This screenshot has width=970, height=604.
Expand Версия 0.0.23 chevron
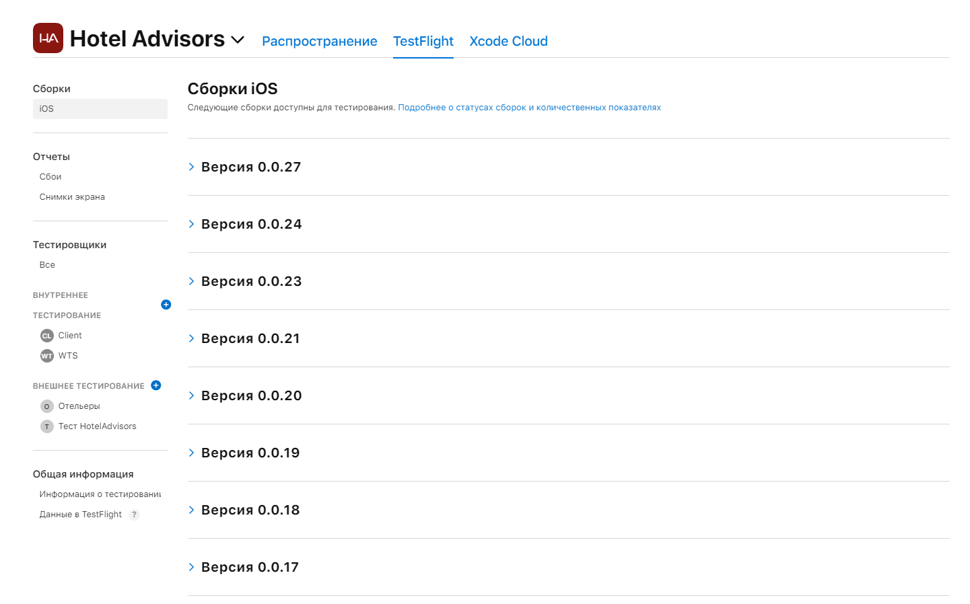191,281
